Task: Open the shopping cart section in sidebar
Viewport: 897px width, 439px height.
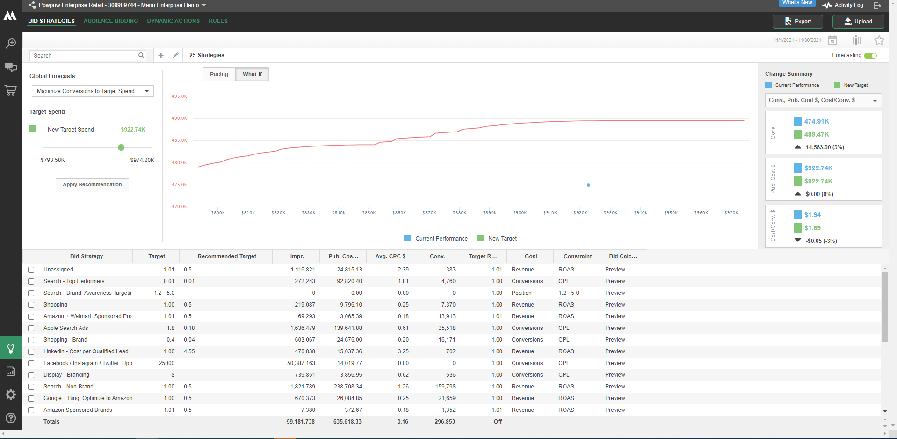Action: (x=11, y=90)
